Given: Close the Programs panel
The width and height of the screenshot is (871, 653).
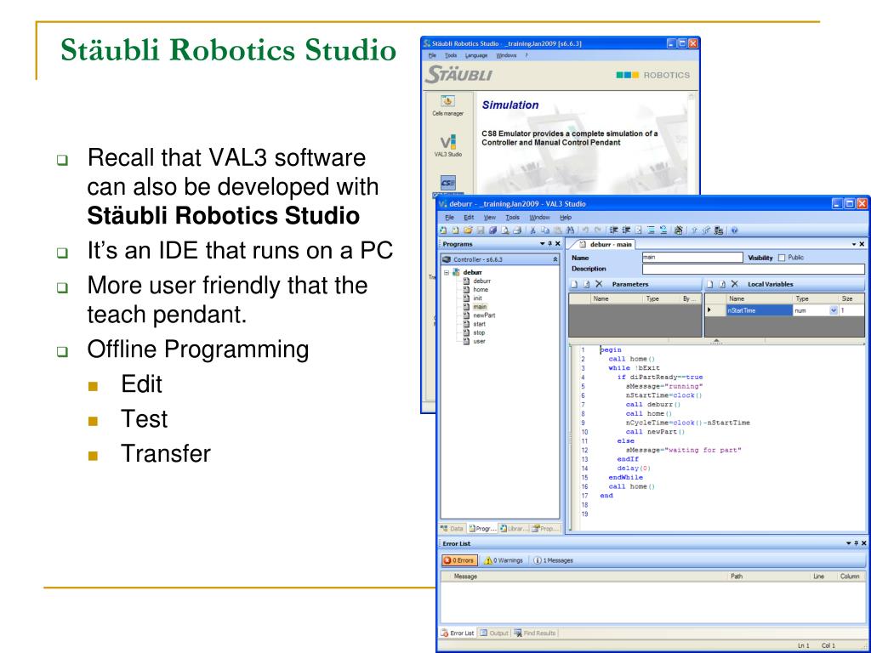Looking at the screenshot, I should [x=558, y=244].
